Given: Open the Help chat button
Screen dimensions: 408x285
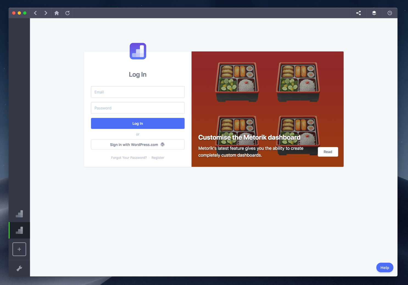Looking at the screenshot, I should point(385,268).
